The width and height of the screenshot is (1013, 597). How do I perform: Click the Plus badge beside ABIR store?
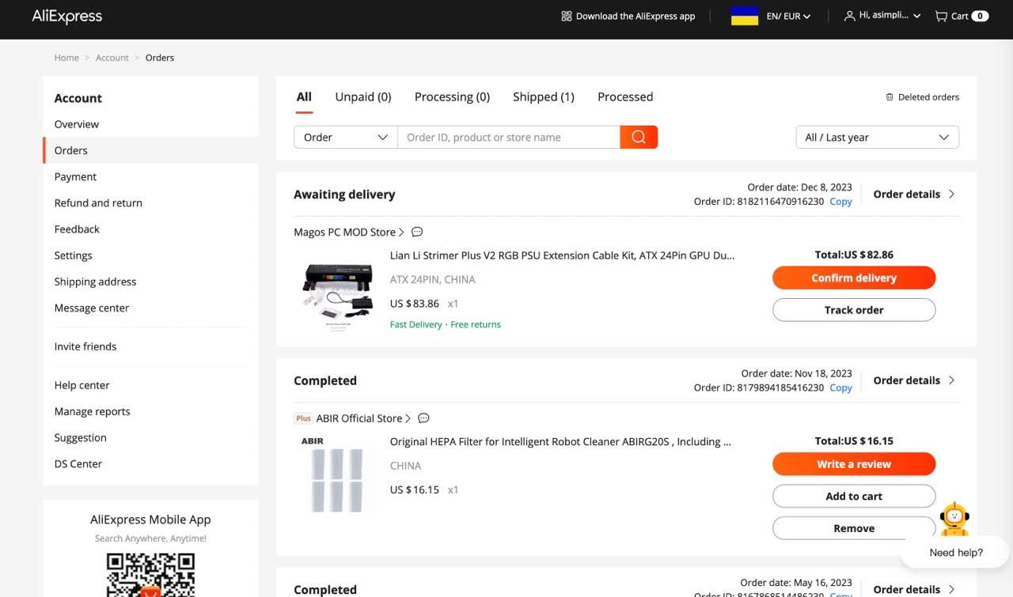304,418
